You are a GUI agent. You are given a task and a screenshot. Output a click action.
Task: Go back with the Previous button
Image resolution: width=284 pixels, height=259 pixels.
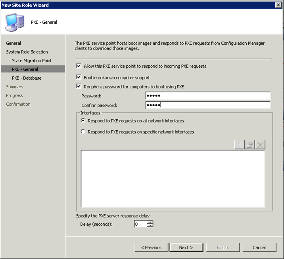[x=152, y=248]
